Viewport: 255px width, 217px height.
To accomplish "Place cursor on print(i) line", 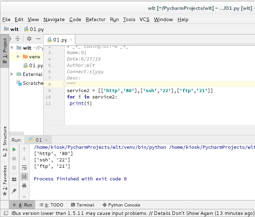I will pyautogui.click(x=81, y=103).
